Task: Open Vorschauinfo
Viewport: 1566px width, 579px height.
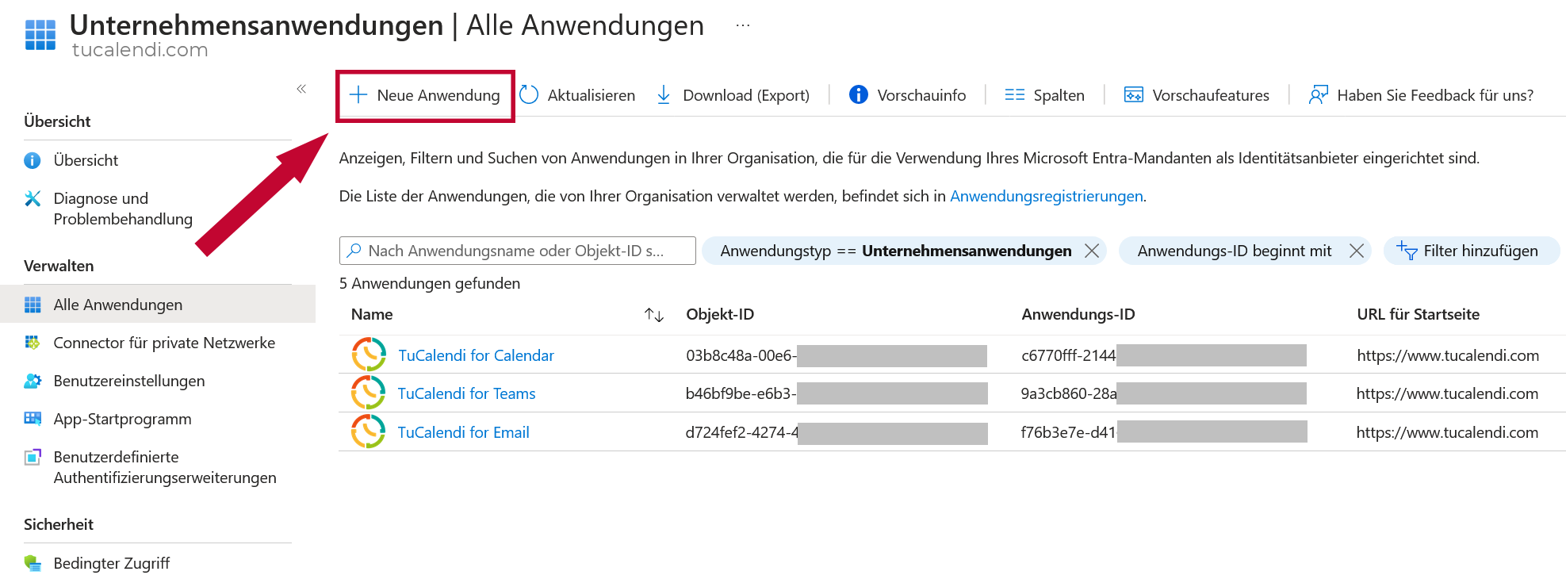Action: [x=907, y=95]
